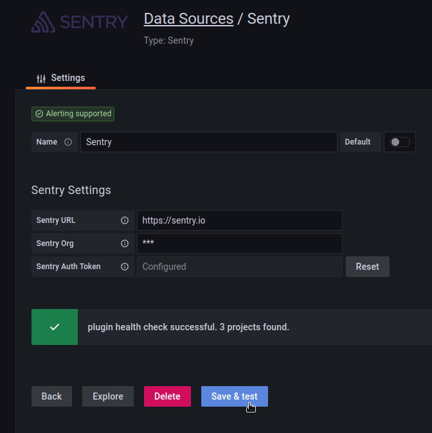Click the Settings sliders icon

tap(41, 79)
